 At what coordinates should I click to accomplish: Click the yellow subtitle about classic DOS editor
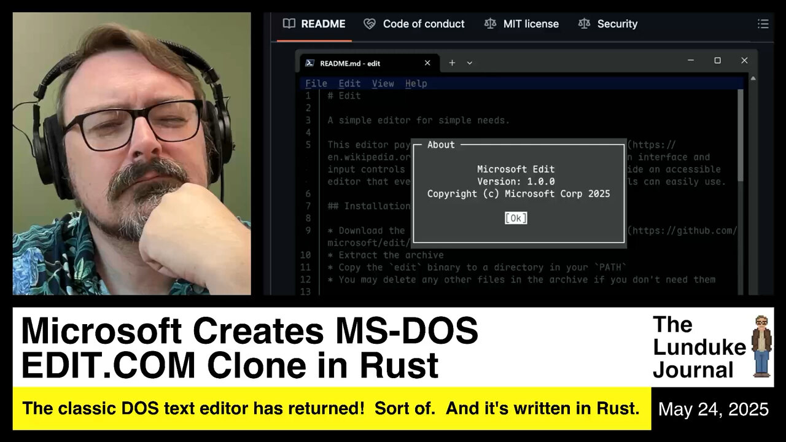click(x=331, y=408)
